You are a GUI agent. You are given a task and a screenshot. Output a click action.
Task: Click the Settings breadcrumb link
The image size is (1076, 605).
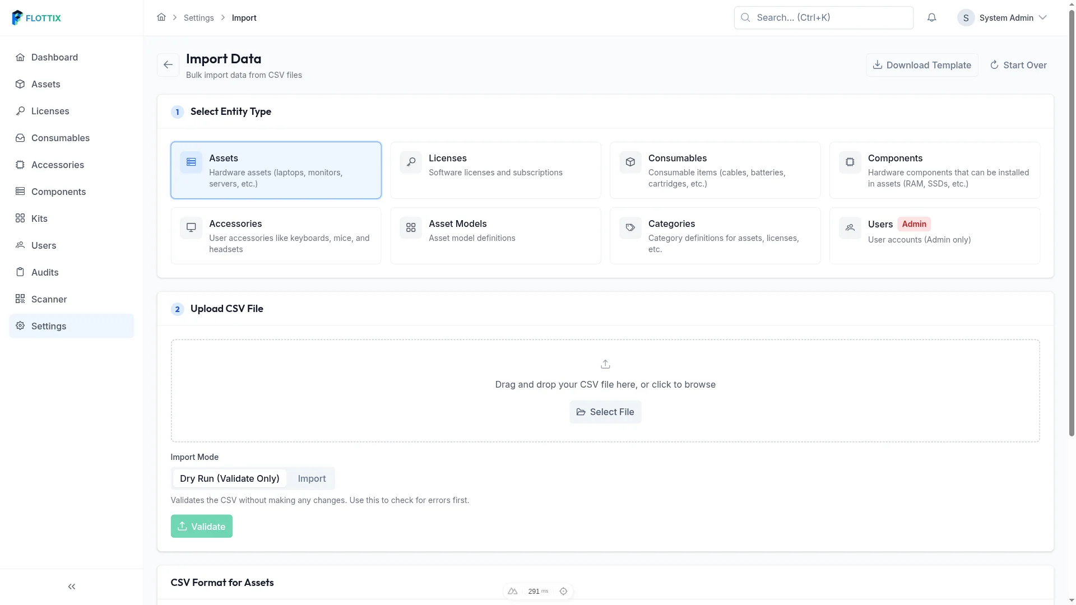click(x=199, y=18)
